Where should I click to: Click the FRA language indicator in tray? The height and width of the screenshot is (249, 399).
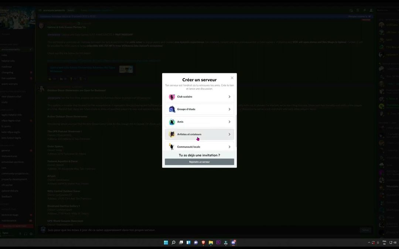point(384,242)
